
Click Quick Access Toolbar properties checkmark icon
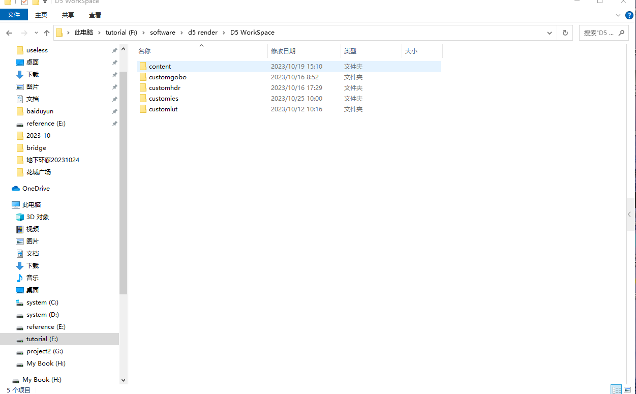pos(24,2)
